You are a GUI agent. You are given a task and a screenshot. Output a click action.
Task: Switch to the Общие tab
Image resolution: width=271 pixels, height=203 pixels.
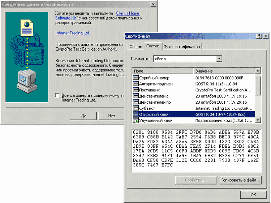[x=135, y=47]
